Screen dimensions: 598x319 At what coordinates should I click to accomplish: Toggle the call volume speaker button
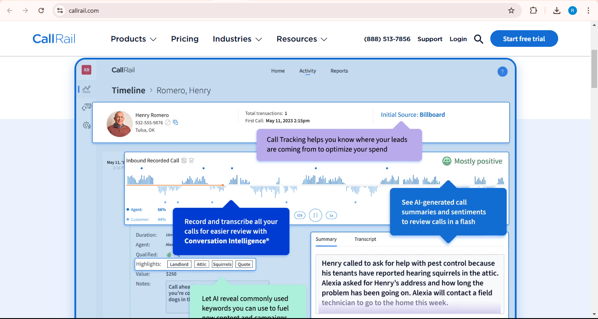(x=299, y=215)
